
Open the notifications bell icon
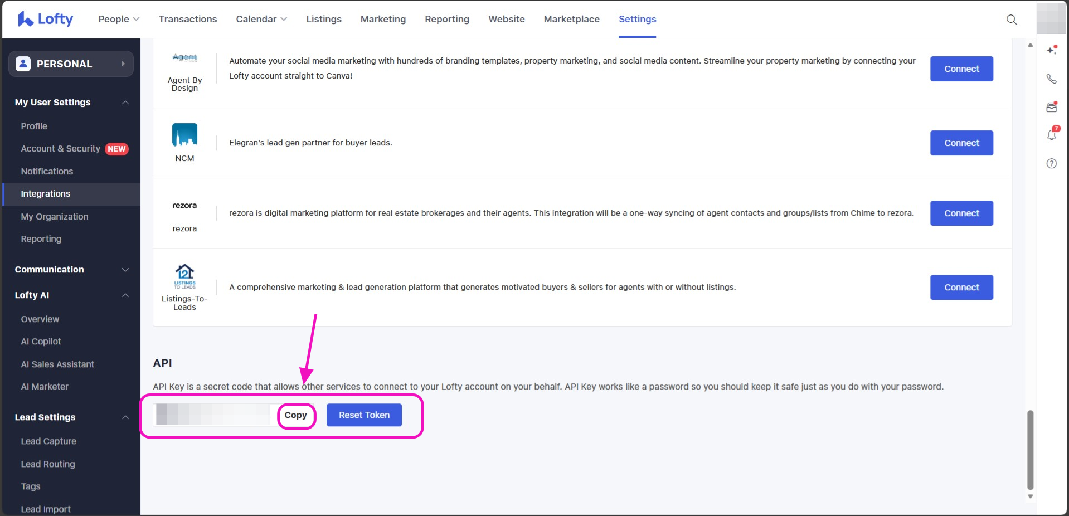(x=1052, y=134)
